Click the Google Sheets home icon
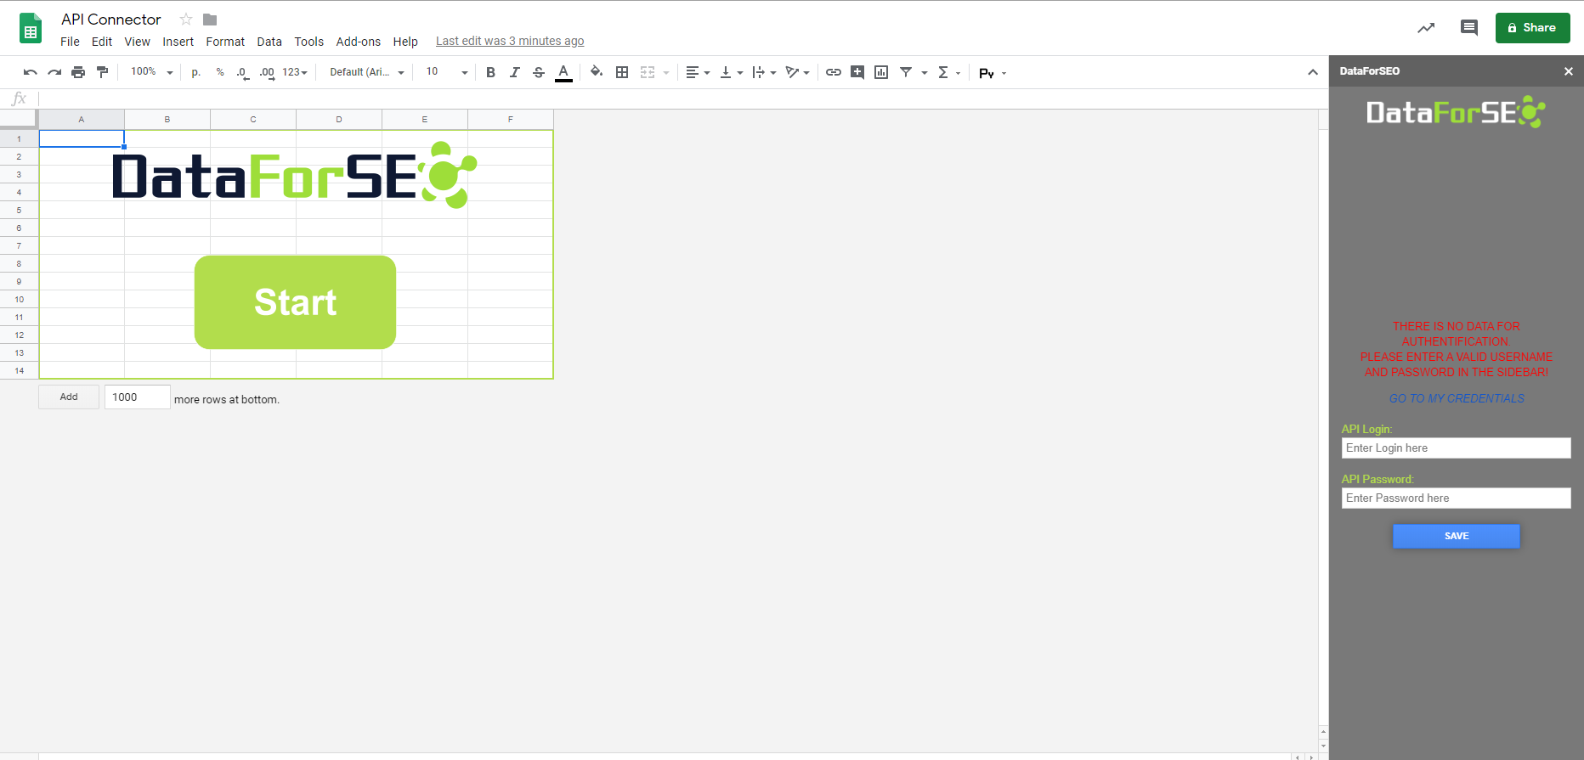The width and height of the screenshot is (1584, 760). point(31,28)
